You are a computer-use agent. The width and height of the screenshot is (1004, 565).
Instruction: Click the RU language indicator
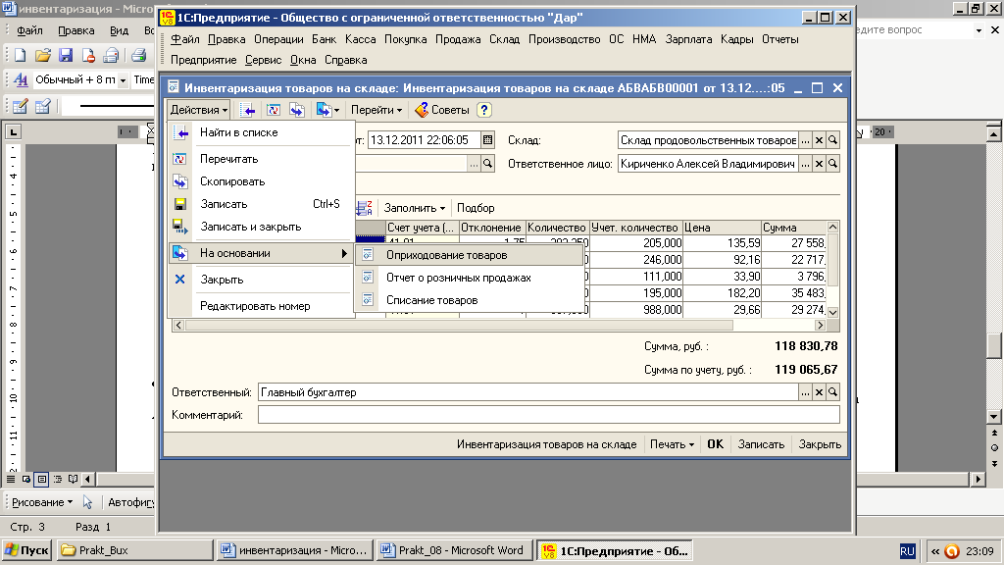[907, 551]
